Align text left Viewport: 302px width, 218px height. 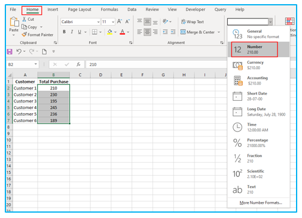click(139, 32)
